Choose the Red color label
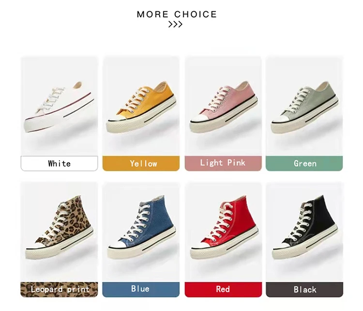Image resolution: width=363 pixels, height=311 pixels. click(x=223, y=290)
